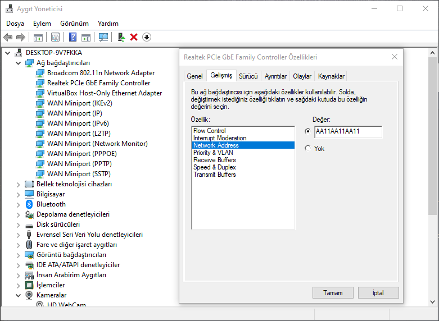Select WAN Miniport (Network Monitor) device
The width and height of the screenshot is (439, 321).
pos(97,144)
